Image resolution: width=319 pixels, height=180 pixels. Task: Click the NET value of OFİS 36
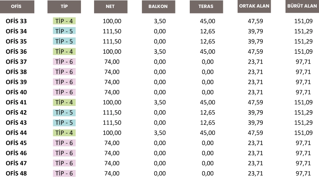(x=112, y=51)
